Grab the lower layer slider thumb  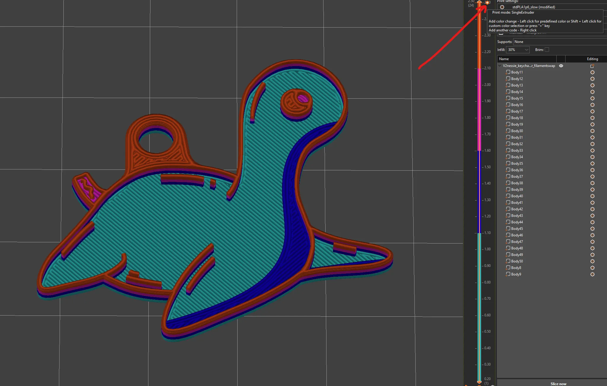point(479,382)
